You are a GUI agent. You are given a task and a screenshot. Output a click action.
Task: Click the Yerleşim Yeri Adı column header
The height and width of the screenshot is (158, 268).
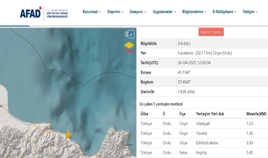tap(210, 114)
